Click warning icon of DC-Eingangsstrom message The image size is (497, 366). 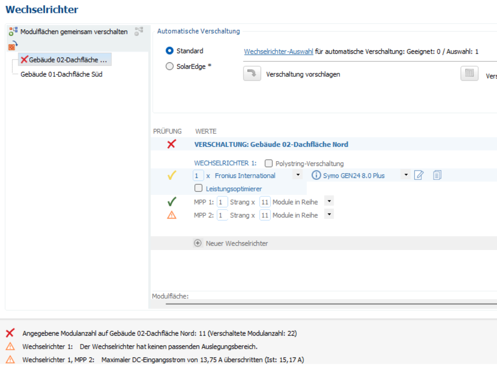point(10,360)
